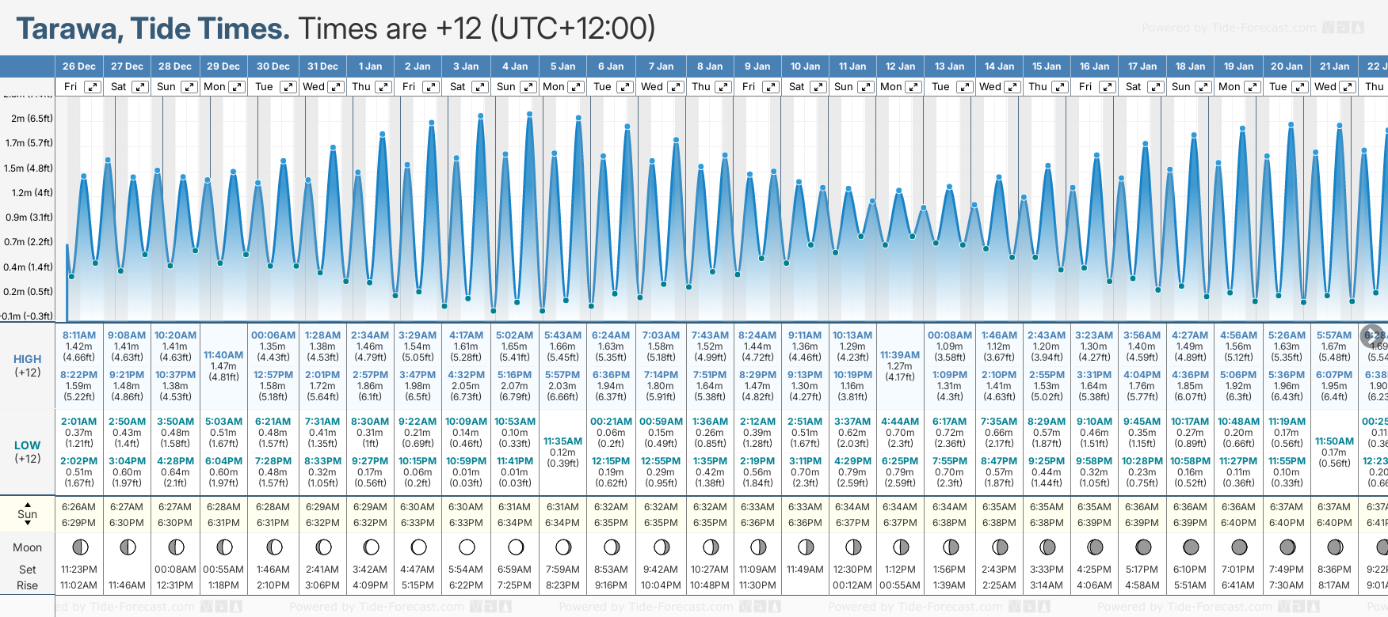1388x617 pixels.
Task: Click expand icon for Tue 30 Dec
Action: 288,87
